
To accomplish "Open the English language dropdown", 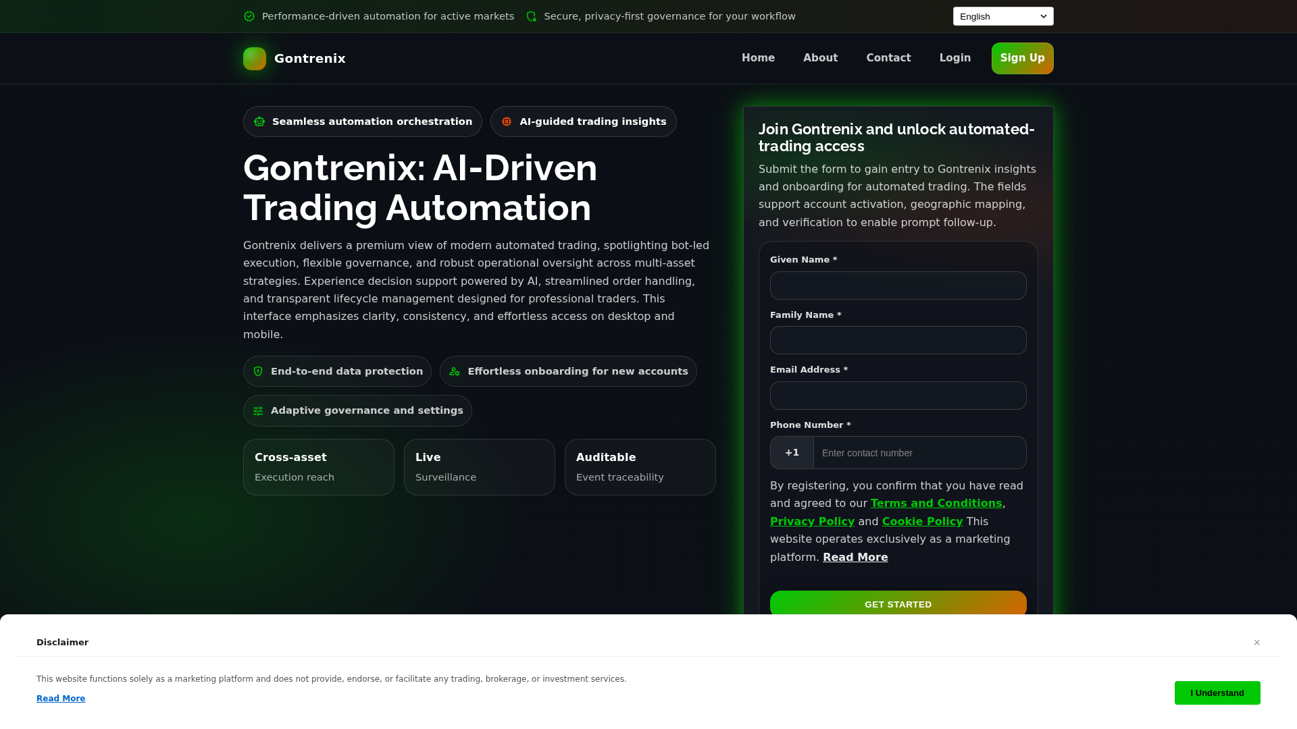I will tap(1003, 16).
